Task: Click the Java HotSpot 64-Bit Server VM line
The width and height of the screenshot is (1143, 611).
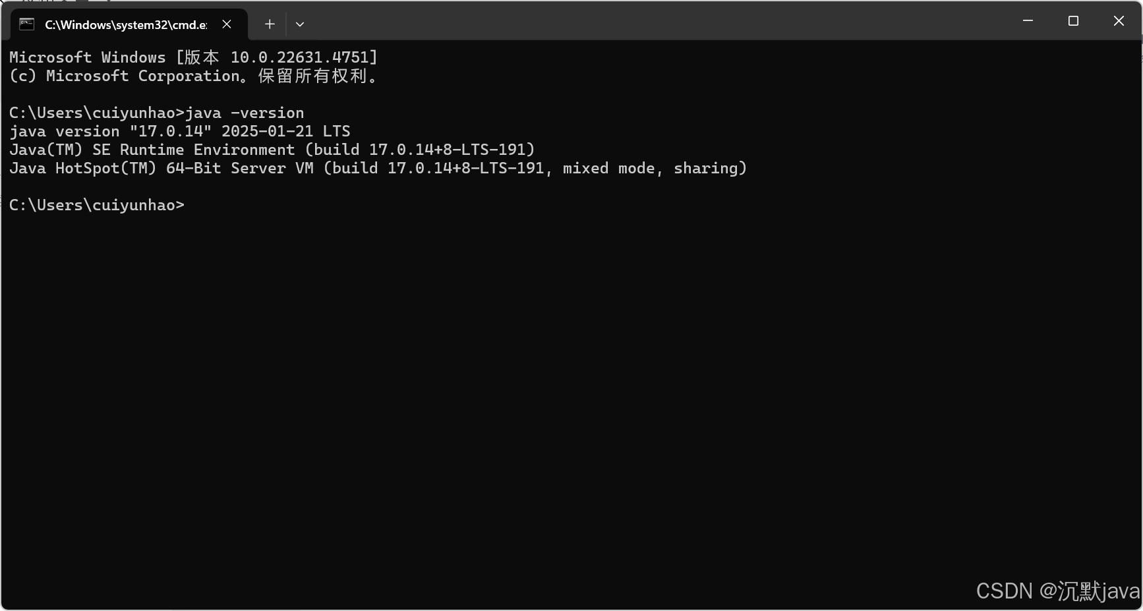Action: pos(378,168)
